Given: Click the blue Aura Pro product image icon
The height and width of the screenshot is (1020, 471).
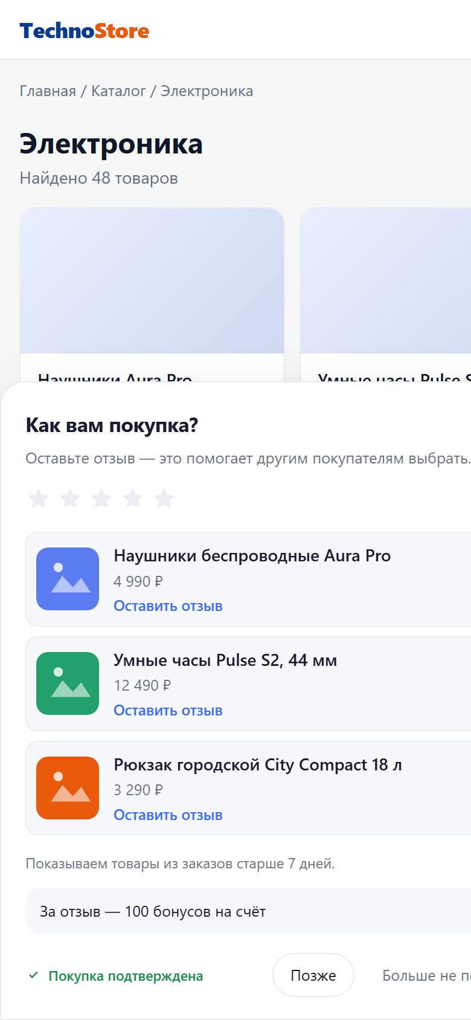Looking at the screenshot, I should coord(68,579).
